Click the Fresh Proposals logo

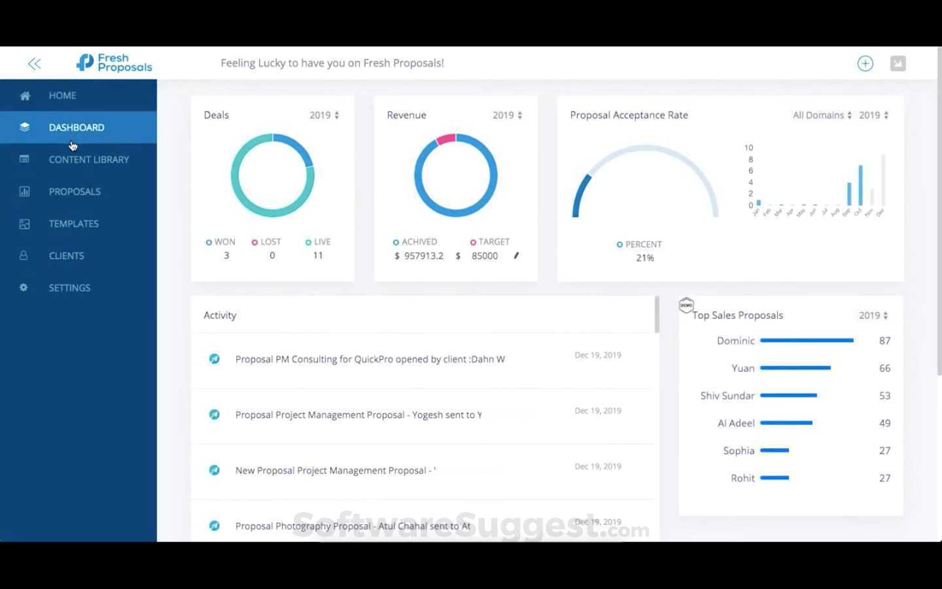point(114,63)
